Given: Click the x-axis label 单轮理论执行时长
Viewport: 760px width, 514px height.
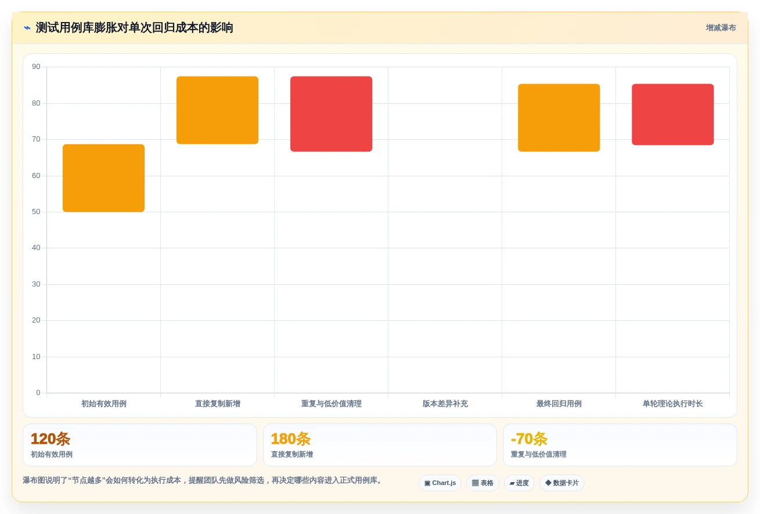Looking at the screenshot, I should tap(673, 404).
